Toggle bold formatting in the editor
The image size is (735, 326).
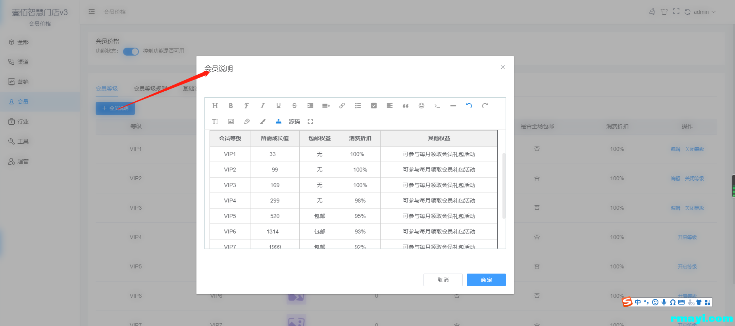(x=231, y=106)
